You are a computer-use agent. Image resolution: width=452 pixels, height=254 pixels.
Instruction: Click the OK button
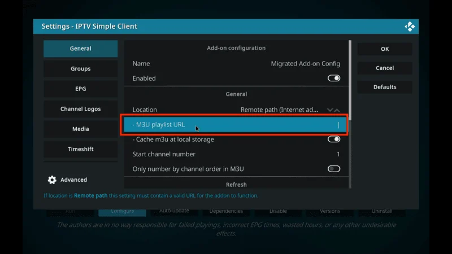coord(385,49)
